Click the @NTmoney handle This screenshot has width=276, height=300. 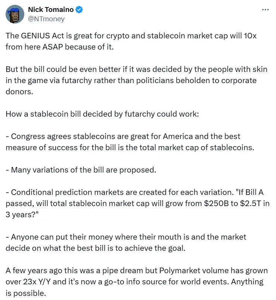[46, 19]
